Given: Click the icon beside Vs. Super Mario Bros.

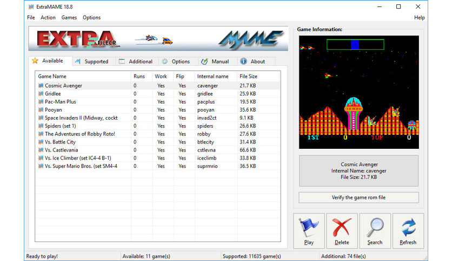Looking at the screenshot, I should [41, 166].
